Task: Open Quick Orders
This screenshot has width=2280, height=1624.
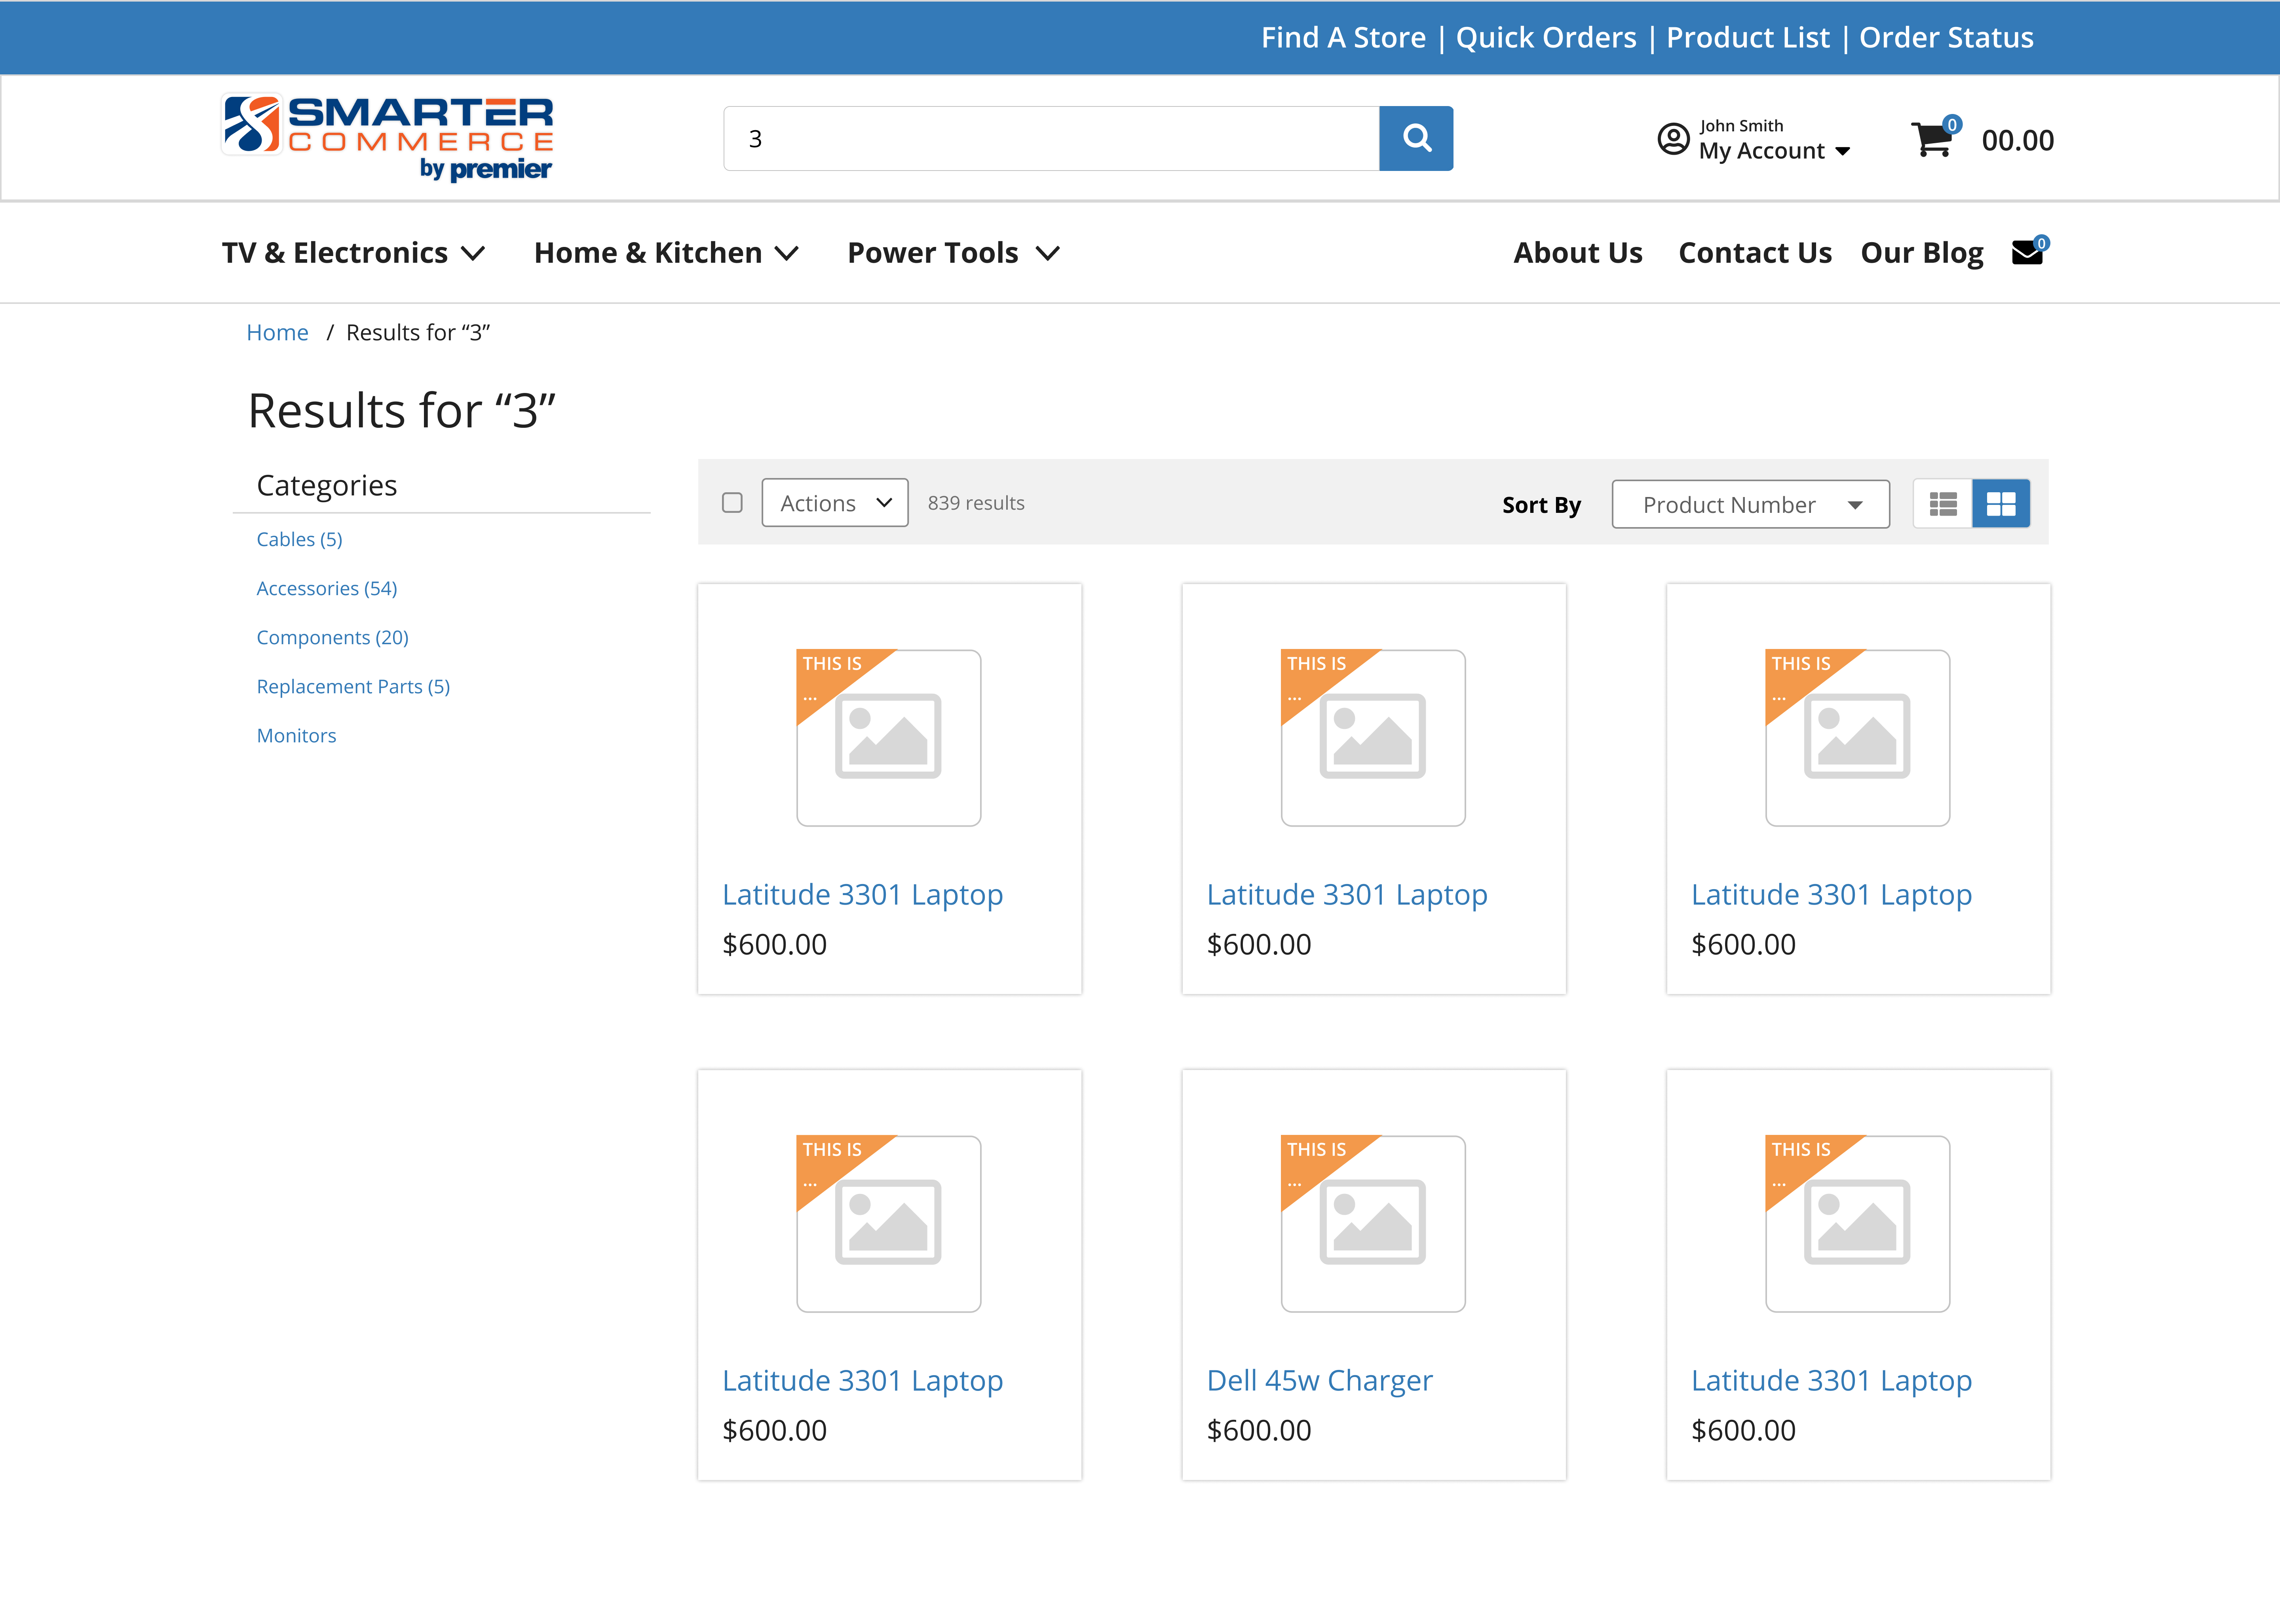Action: (x=1546, y=38)
